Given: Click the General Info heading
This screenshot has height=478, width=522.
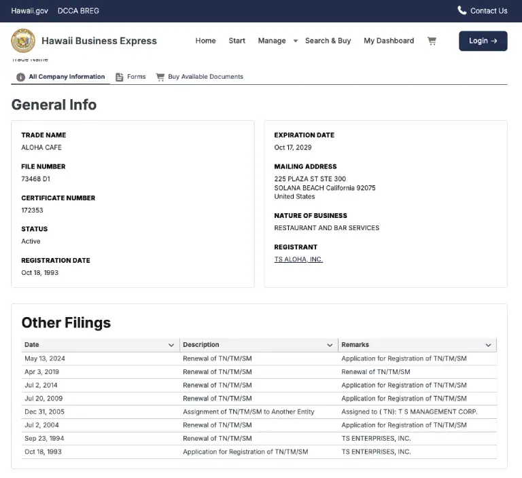Looking at the screenshot, I should click(x=54, y=105).
